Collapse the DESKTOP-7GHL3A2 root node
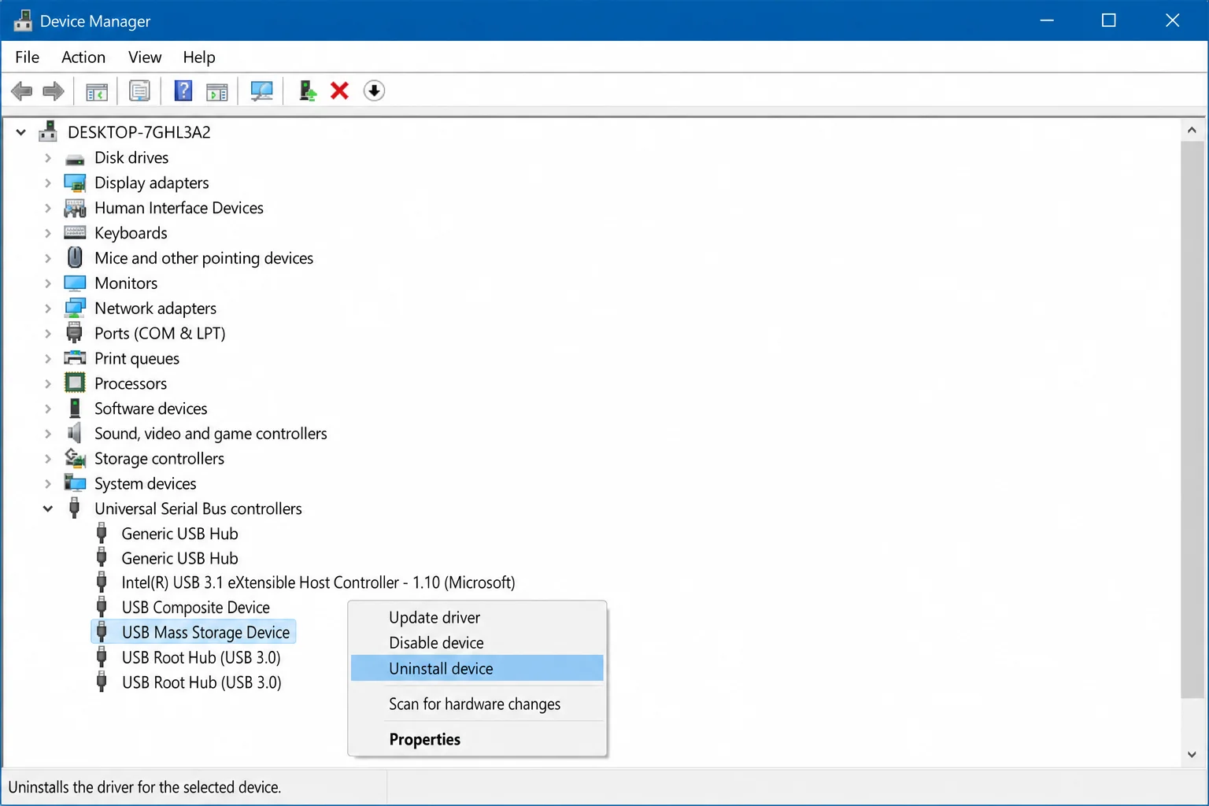Screen dimensions: 1209x806 21,132
